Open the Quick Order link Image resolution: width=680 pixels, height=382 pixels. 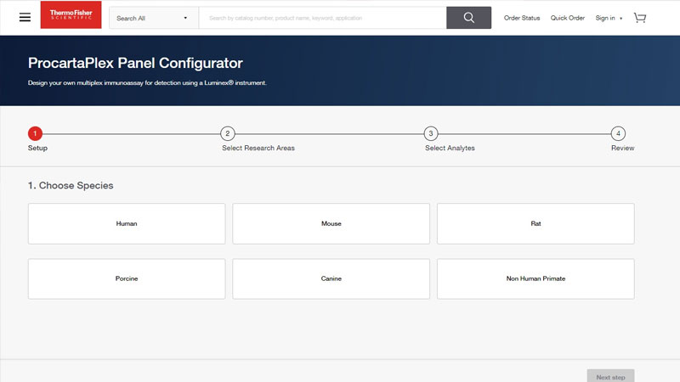click(567, 18)
